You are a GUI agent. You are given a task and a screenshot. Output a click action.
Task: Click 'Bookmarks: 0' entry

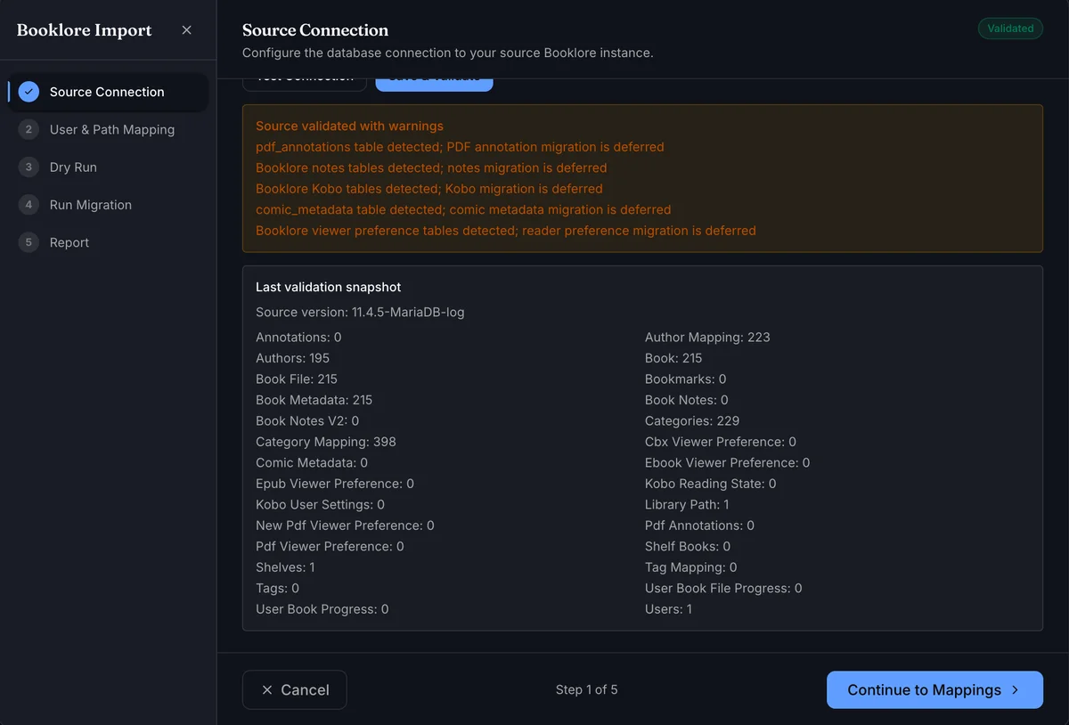pos(685,379)
